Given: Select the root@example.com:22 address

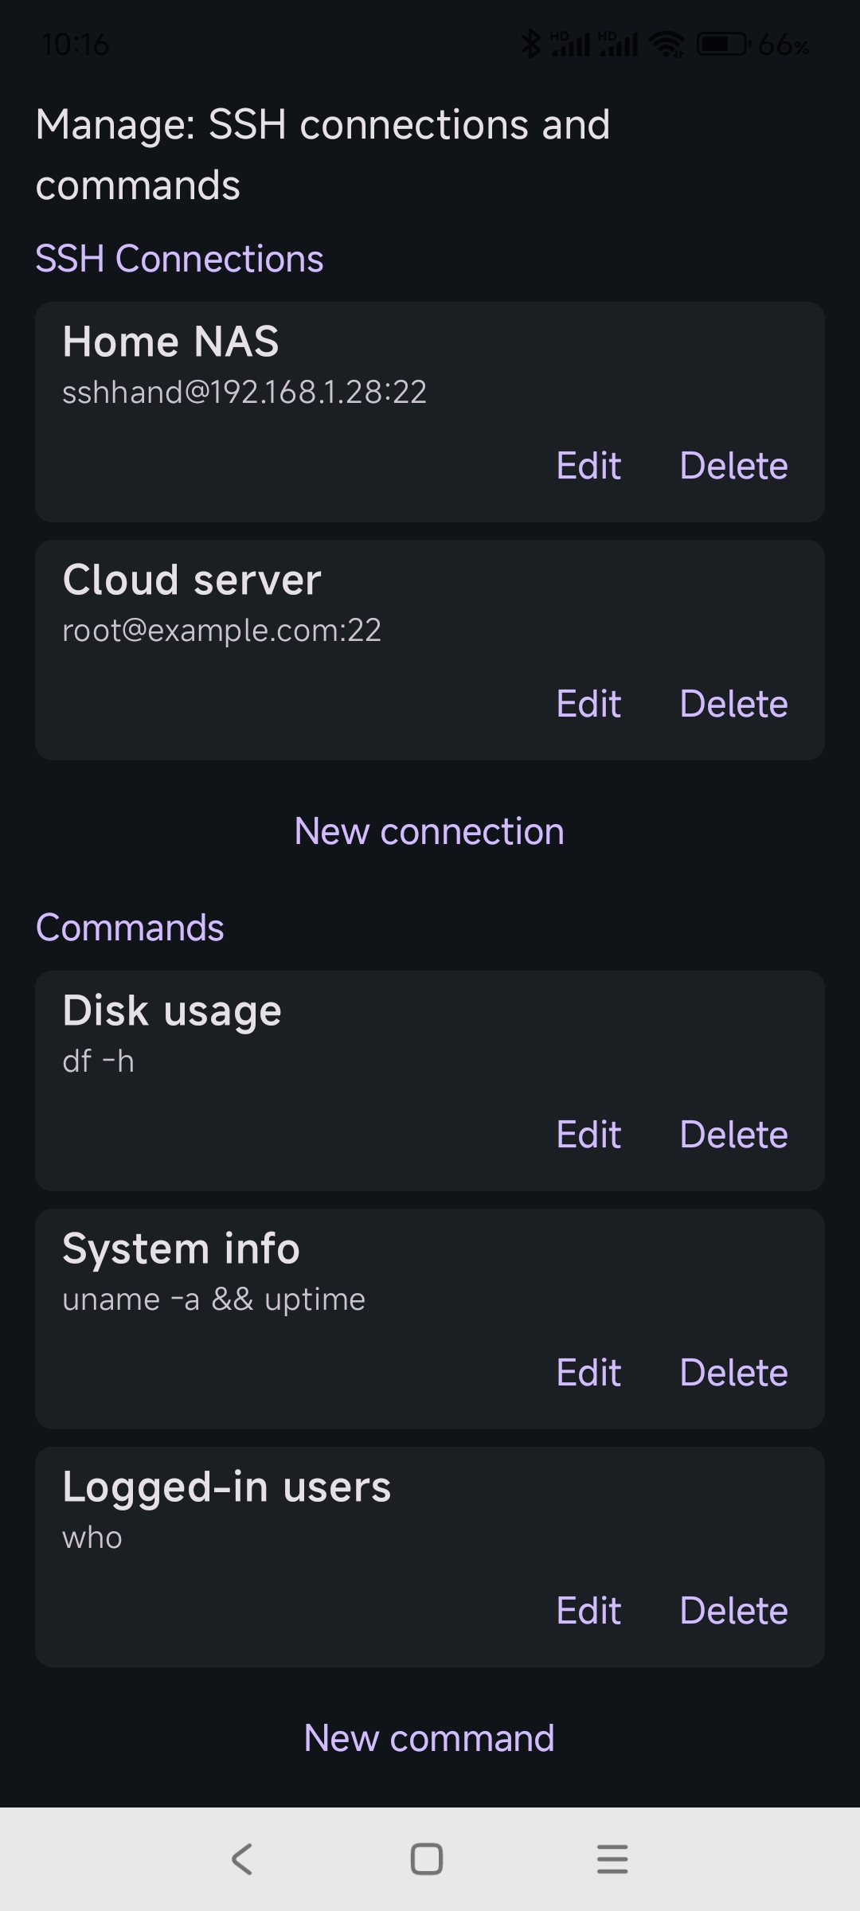Looking at the screenshot, I should pyautogui.click(x=222, y=631).
